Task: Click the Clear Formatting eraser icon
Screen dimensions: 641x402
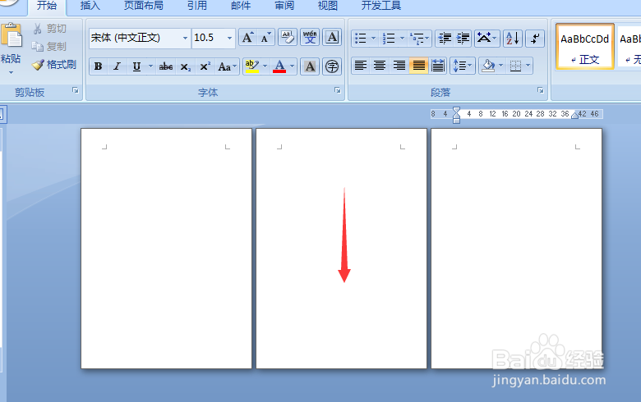Action: 288,38
